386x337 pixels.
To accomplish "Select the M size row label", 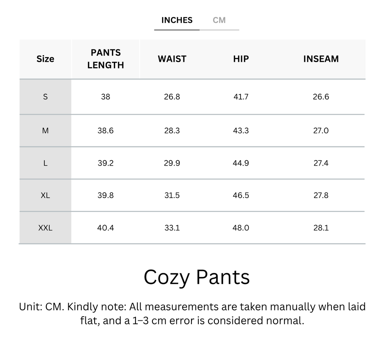I will point(45,131).
